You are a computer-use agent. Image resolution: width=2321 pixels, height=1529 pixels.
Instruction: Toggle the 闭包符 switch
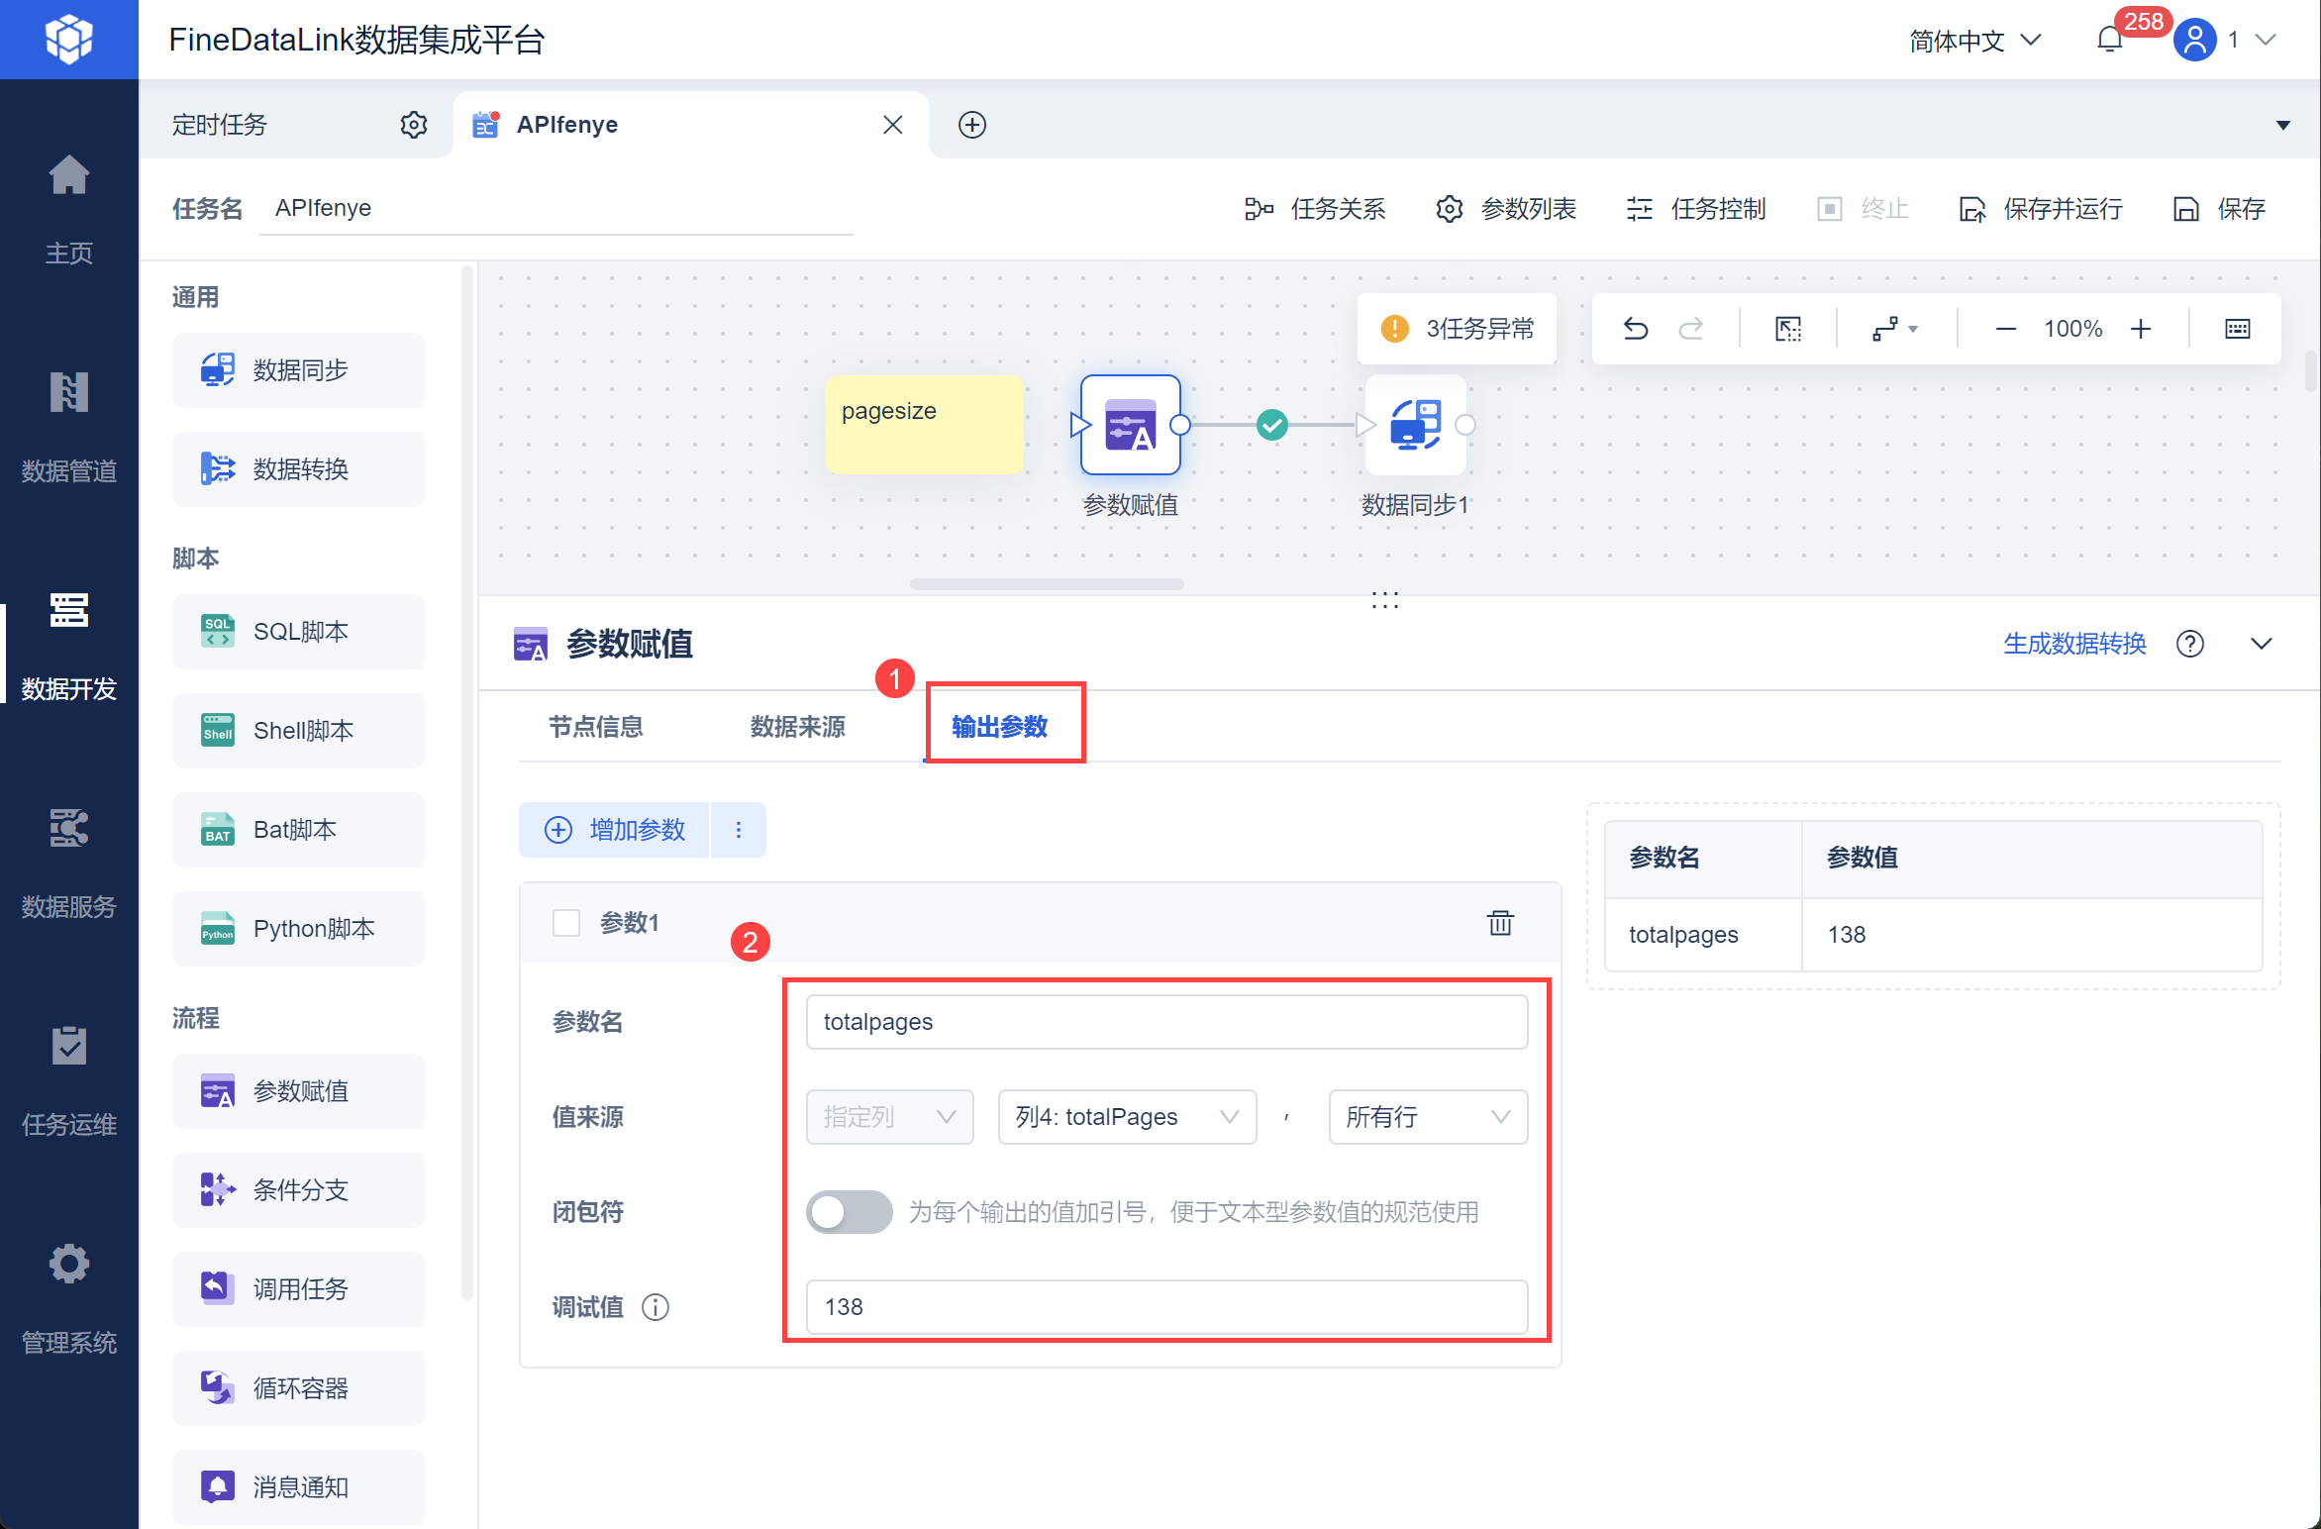click(849, 1212)
